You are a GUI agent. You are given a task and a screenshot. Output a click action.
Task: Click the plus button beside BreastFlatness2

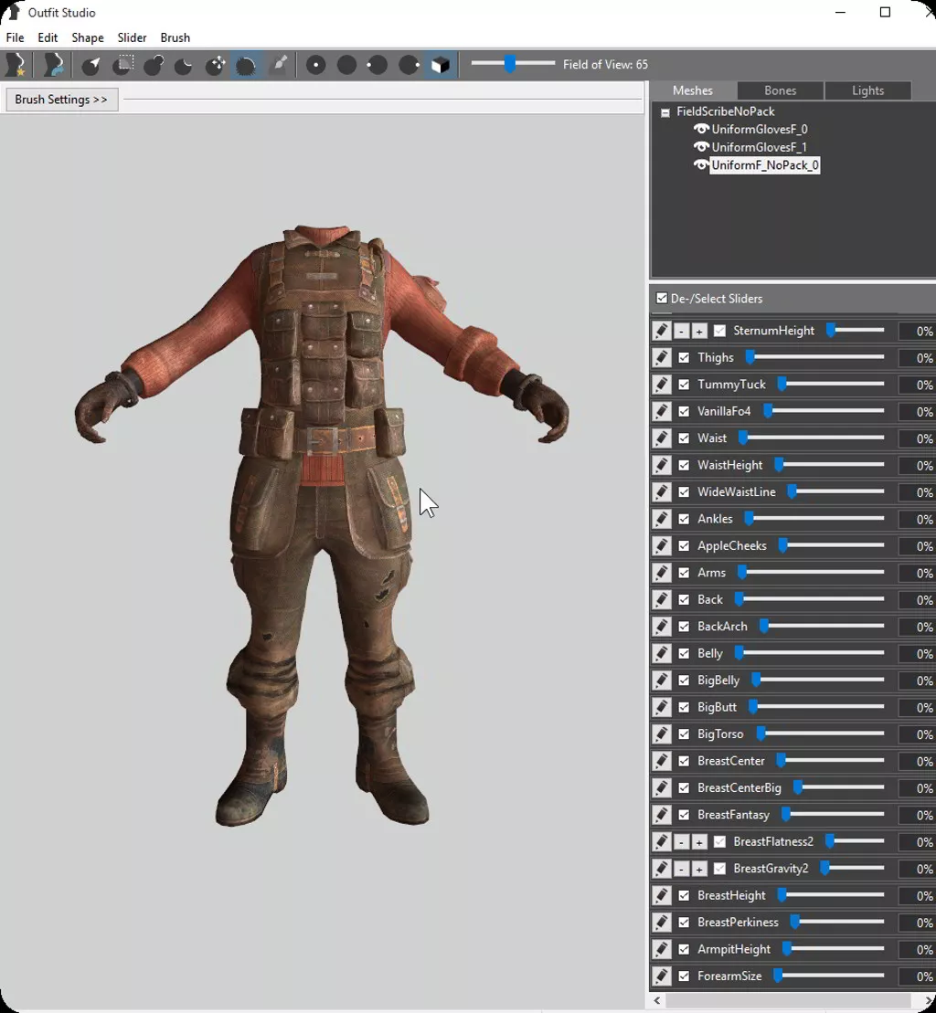(x=699, y=842)
